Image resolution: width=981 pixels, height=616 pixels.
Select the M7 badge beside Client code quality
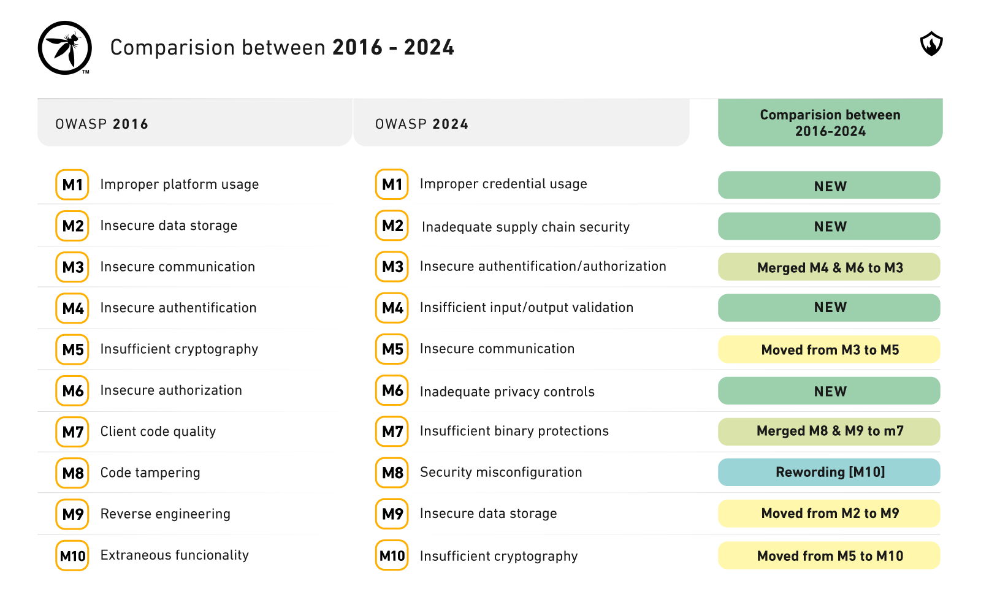point(72,432)
